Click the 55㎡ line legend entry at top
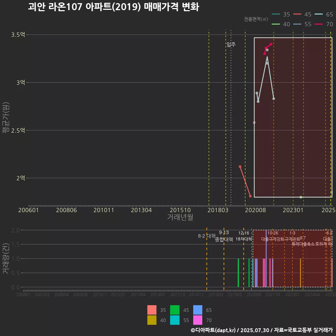Image resolution: width=336 pixels, height=336 pixels. click(302, 24)
